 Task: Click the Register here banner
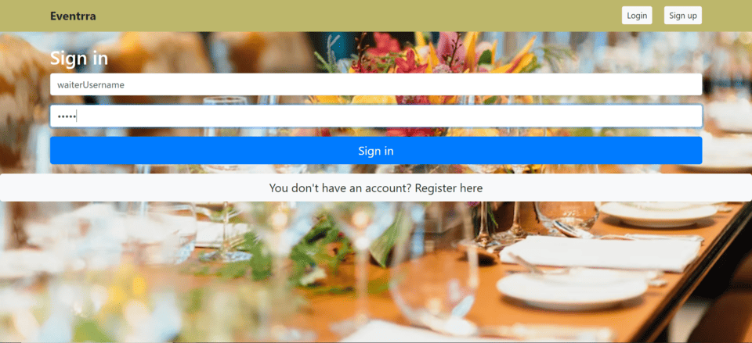click(376, 188)
